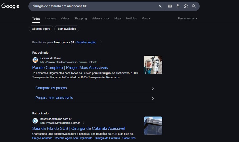Click the magnifying glass search icon
The height and width of the screenshot is (142, 239).
click(194, 6)
